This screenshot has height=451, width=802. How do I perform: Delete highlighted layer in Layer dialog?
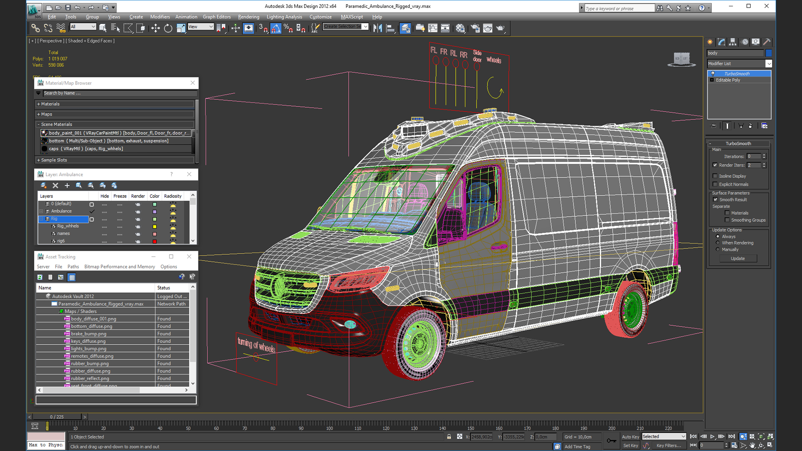click(55, 185)
